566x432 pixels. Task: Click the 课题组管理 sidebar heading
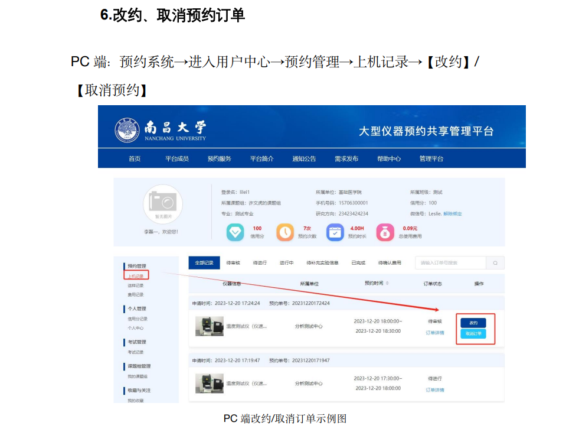139,366
